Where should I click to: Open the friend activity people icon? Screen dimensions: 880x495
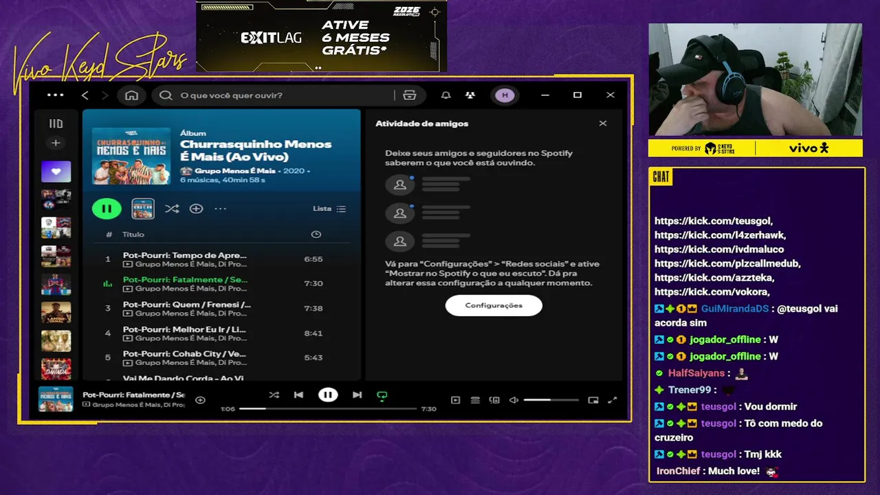470,95
